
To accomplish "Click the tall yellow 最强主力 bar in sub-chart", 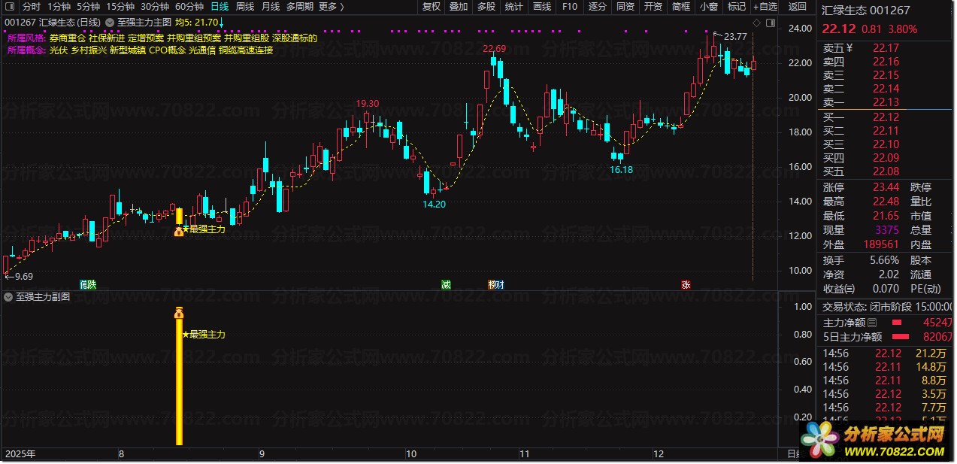I will pyautogui.click(x=179, y=384).
